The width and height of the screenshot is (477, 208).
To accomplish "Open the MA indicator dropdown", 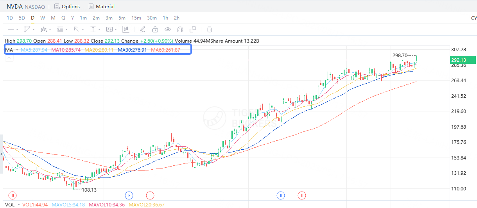I will 17,50.
